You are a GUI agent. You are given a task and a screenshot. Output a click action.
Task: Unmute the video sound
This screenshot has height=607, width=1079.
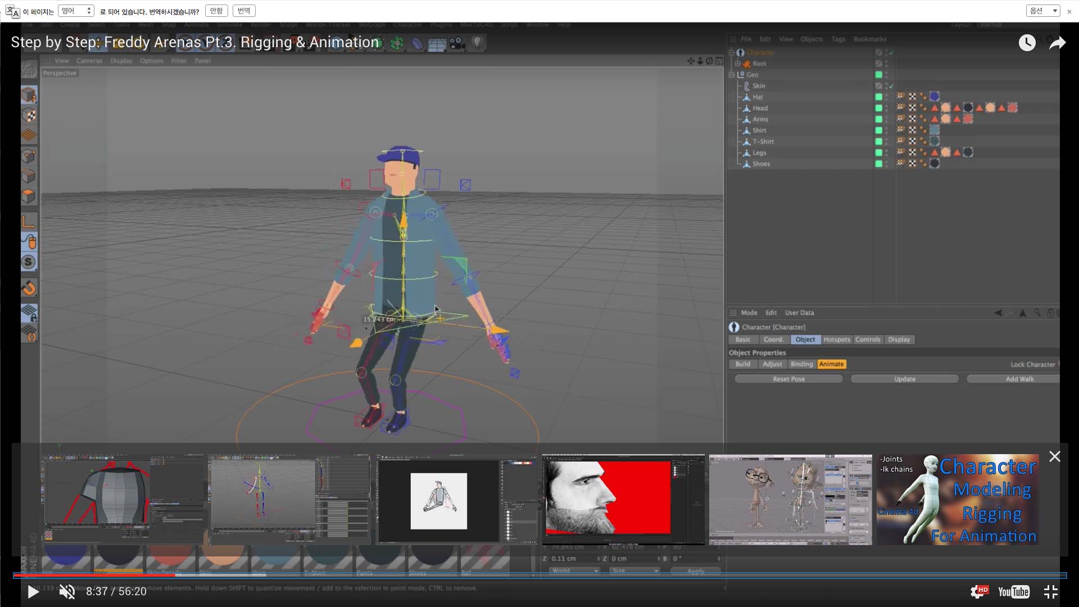(67, 591)
